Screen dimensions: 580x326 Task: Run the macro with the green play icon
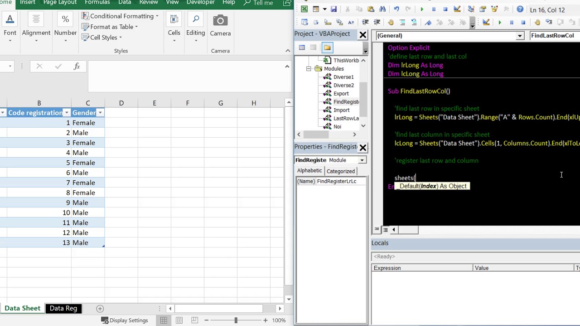(x=422, y=9)
